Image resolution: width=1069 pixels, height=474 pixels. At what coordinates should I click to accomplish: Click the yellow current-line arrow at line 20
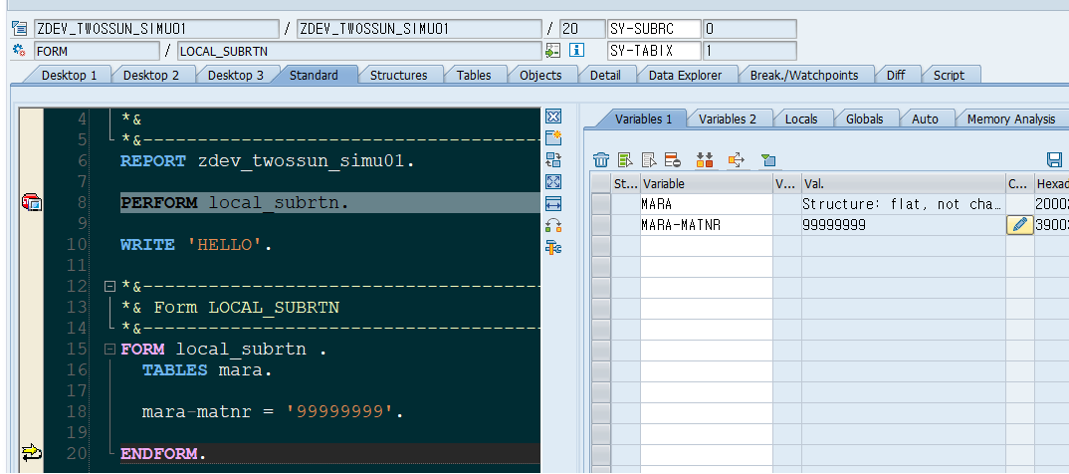[32, 452]
